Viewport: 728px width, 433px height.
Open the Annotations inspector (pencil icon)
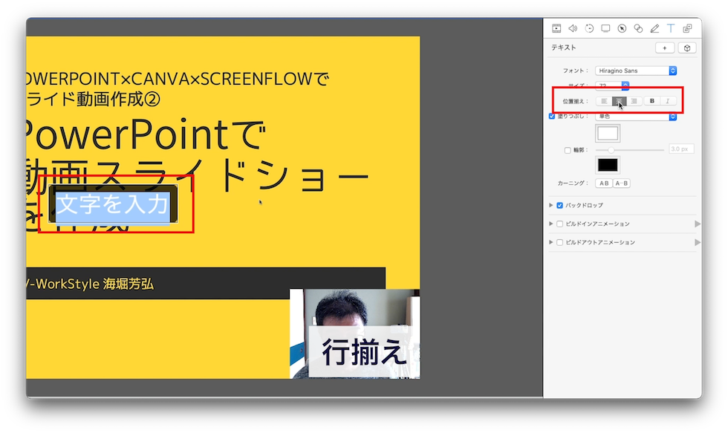(x=654, y=27)
